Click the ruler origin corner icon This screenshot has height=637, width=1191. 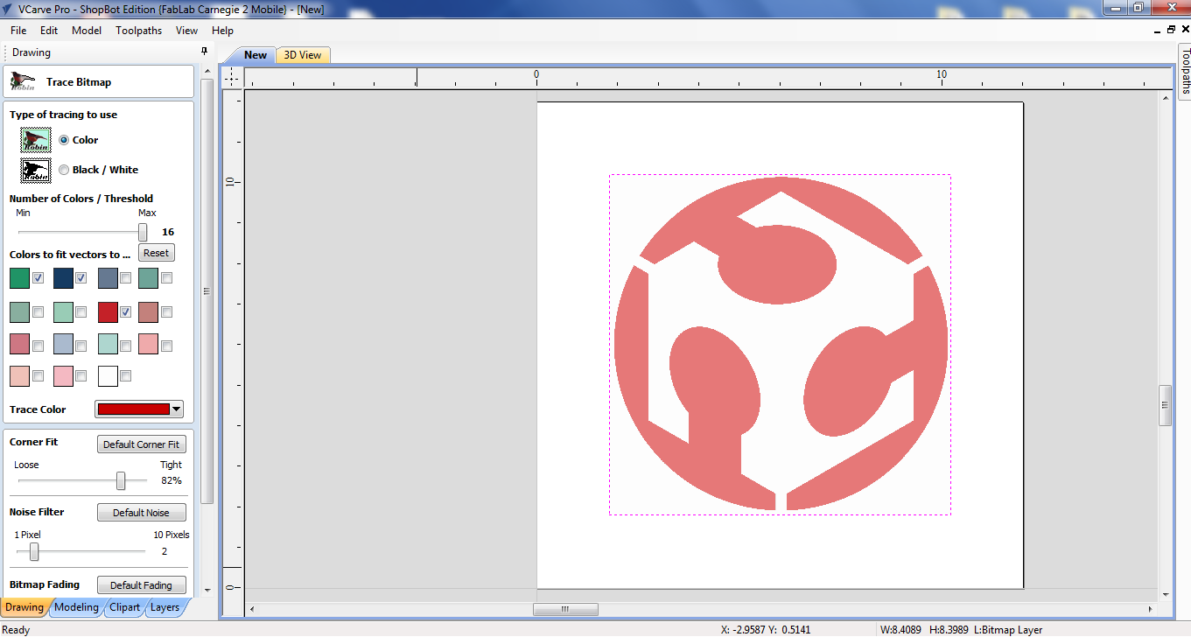click(230, 78)
